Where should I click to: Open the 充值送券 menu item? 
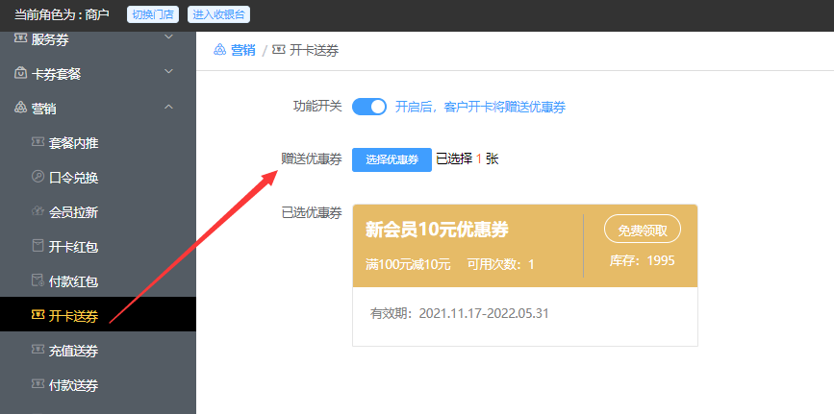pyautogui.click(x=98, y=351)
